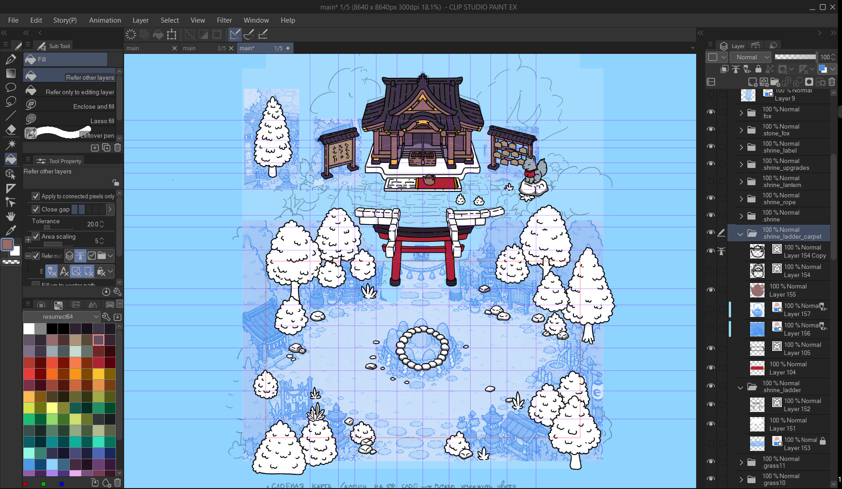Viewport: 842px width, 489px height.
Task: Pick the white swatch in resurrect64 palette
Action: (29, 329)
